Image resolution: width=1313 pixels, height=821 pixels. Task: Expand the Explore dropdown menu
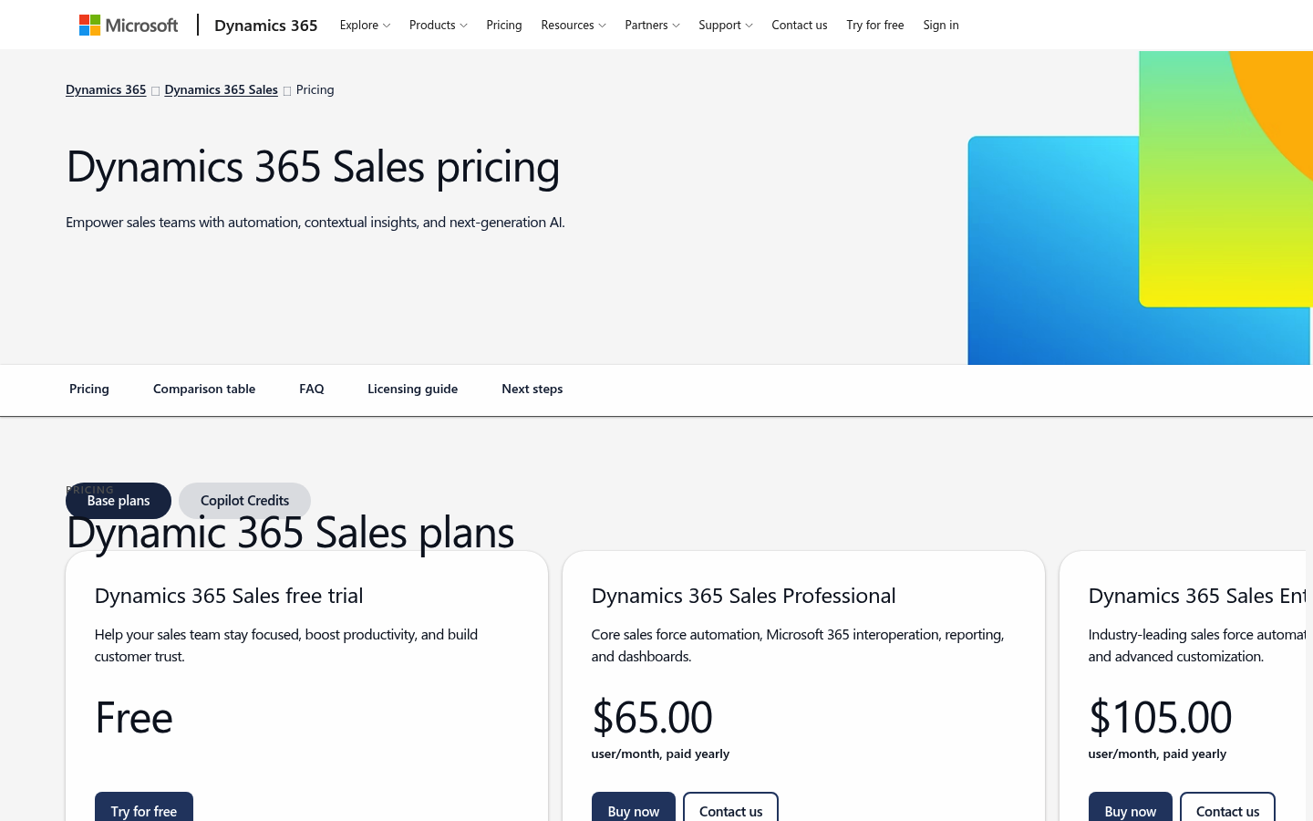coord(365,25)
